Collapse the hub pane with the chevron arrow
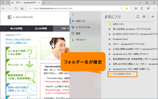This screenshot has width=158, height=99. tap(73, 15)
